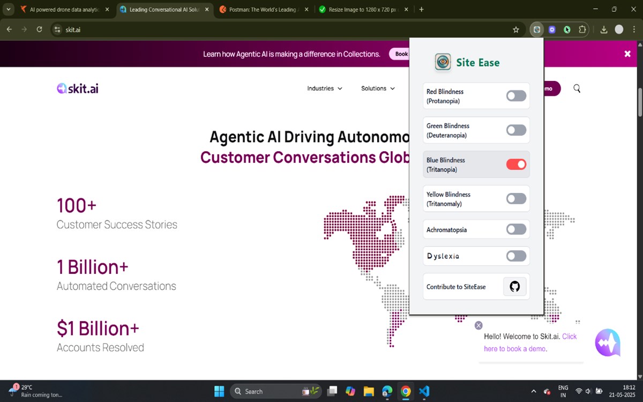Click 'Click here to book a demo' link

pos(530,343)
